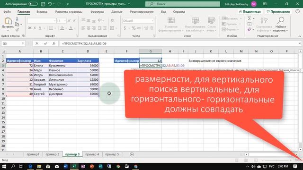Switch to sheet tab пример 4
Screen dimensions: 303x170
(92, 154)
